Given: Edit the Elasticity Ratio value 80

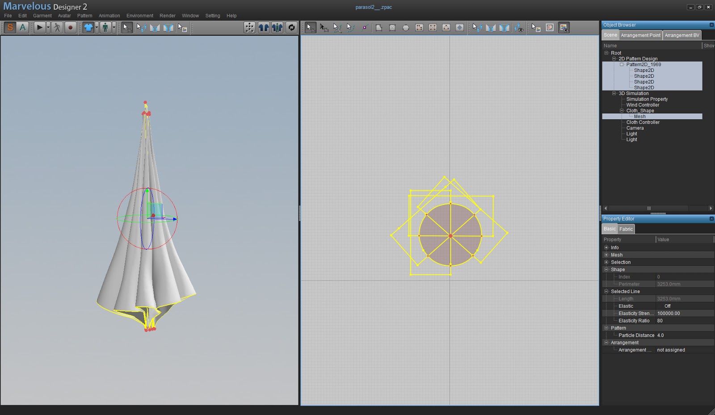Looking at the screenshot, I should (685, 321).
